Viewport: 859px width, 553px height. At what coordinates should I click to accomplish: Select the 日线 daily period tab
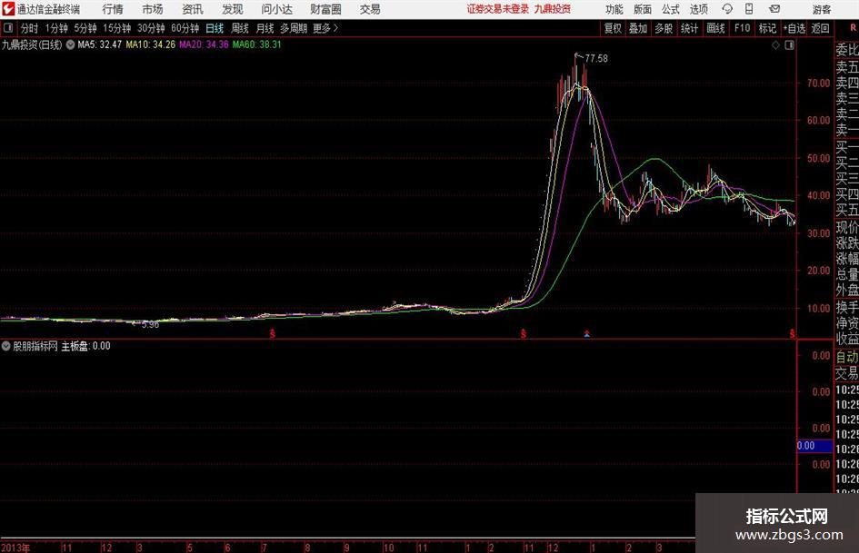point(215,28)
